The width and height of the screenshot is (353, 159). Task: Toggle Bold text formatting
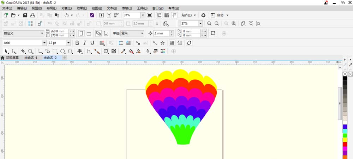point(77,43)
